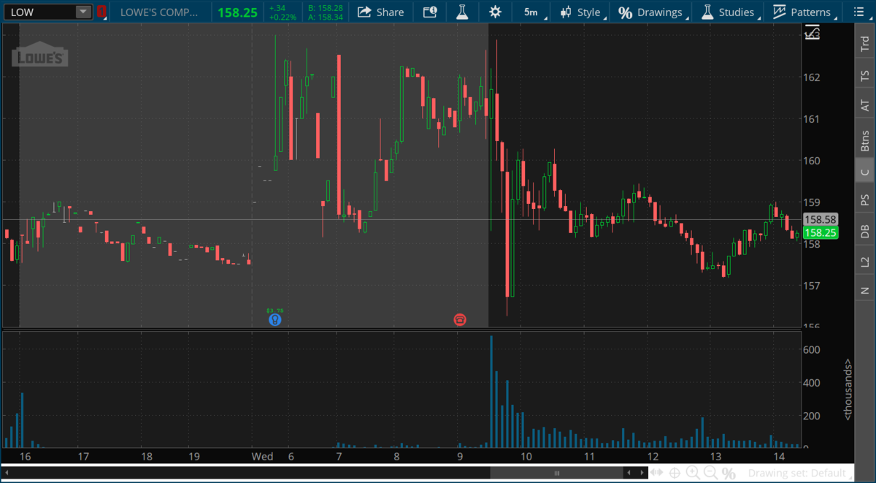The width and height of the screenshot is (876, 483).
Task: Click the horizontal scrollbar thumb
Action: pyautogui.click(x=557, y=474)
